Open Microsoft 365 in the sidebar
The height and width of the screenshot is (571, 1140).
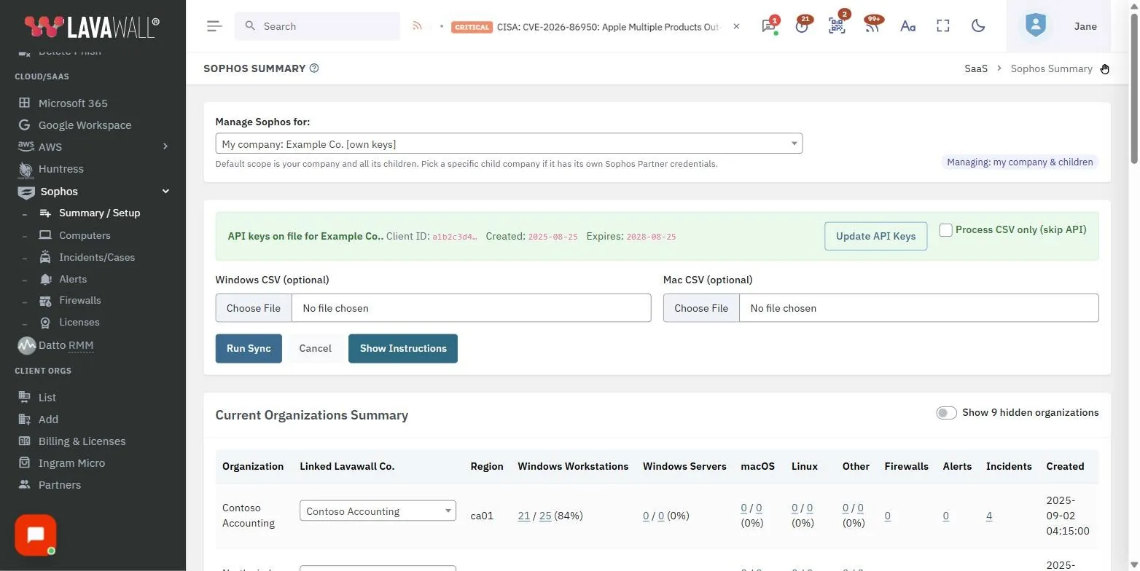tap(73, 103)
